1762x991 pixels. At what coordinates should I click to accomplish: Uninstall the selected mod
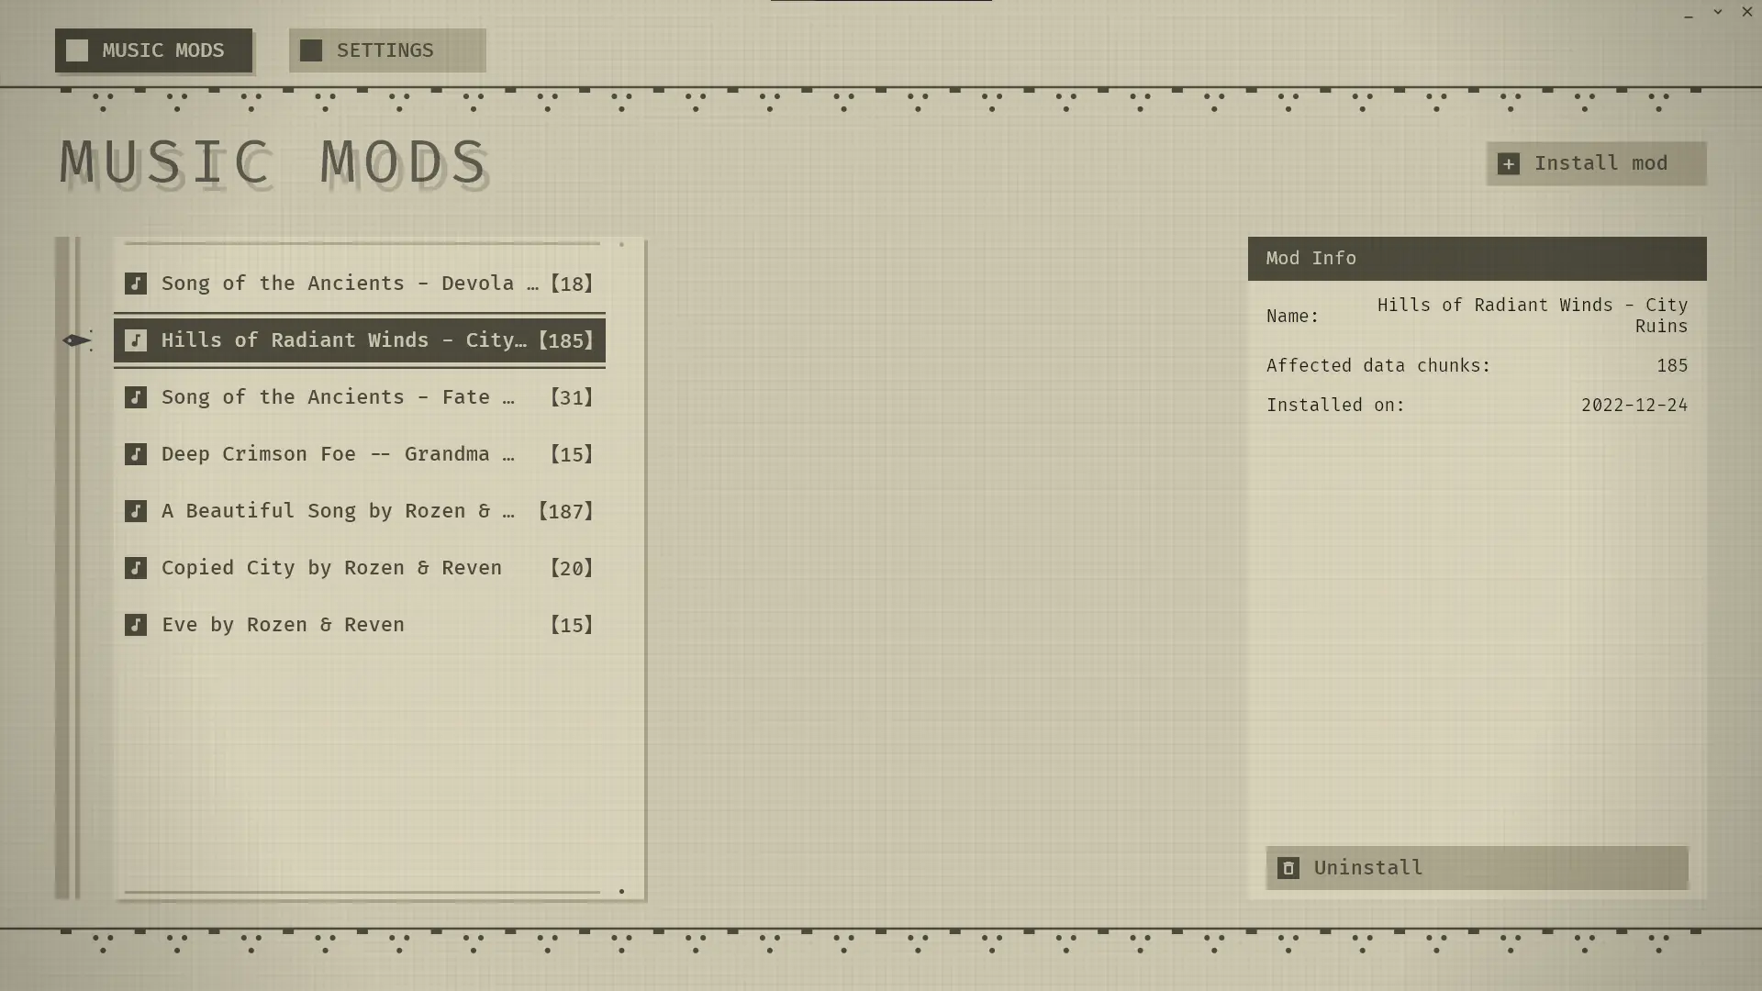pyautogui.click(x=1477, y=868)
